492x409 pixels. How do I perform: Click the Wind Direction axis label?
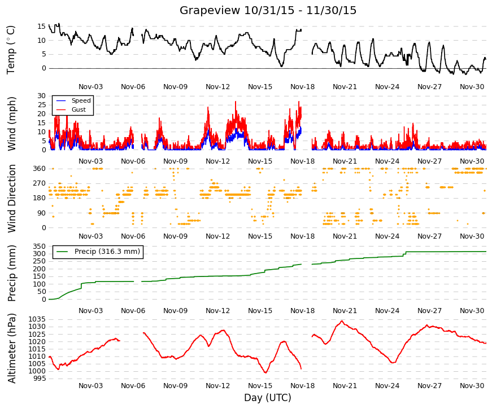11,199
